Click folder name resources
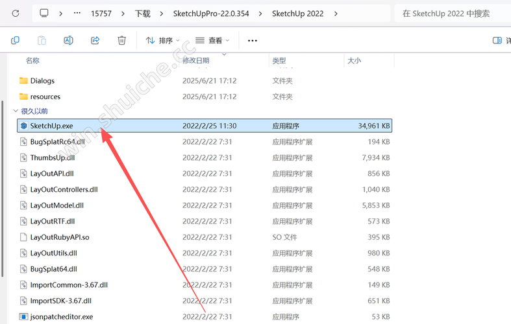The height and width of the screenshot is (324, 511). (x=45, y=97)
